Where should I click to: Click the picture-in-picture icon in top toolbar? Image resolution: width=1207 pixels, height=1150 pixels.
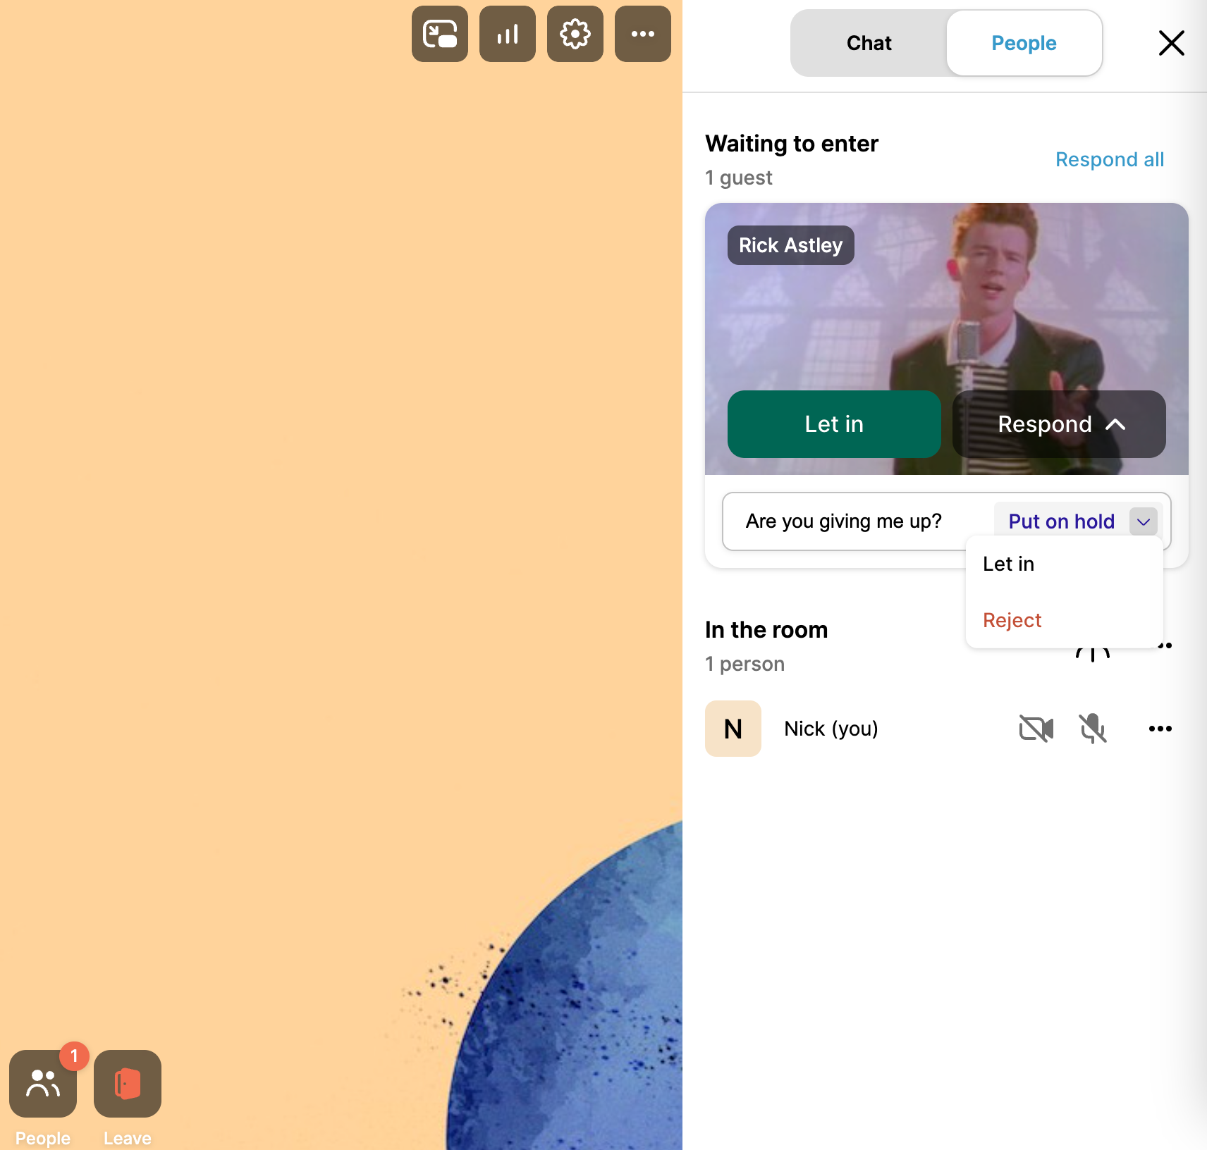point(439,34)
